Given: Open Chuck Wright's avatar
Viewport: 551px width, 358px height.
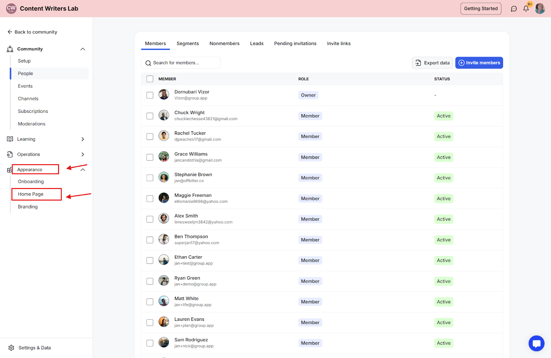Looking at the screenshot, I should click(164, 115).
